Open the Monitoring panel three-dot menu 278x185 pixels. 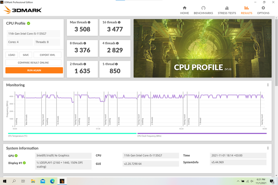[268, 85]
